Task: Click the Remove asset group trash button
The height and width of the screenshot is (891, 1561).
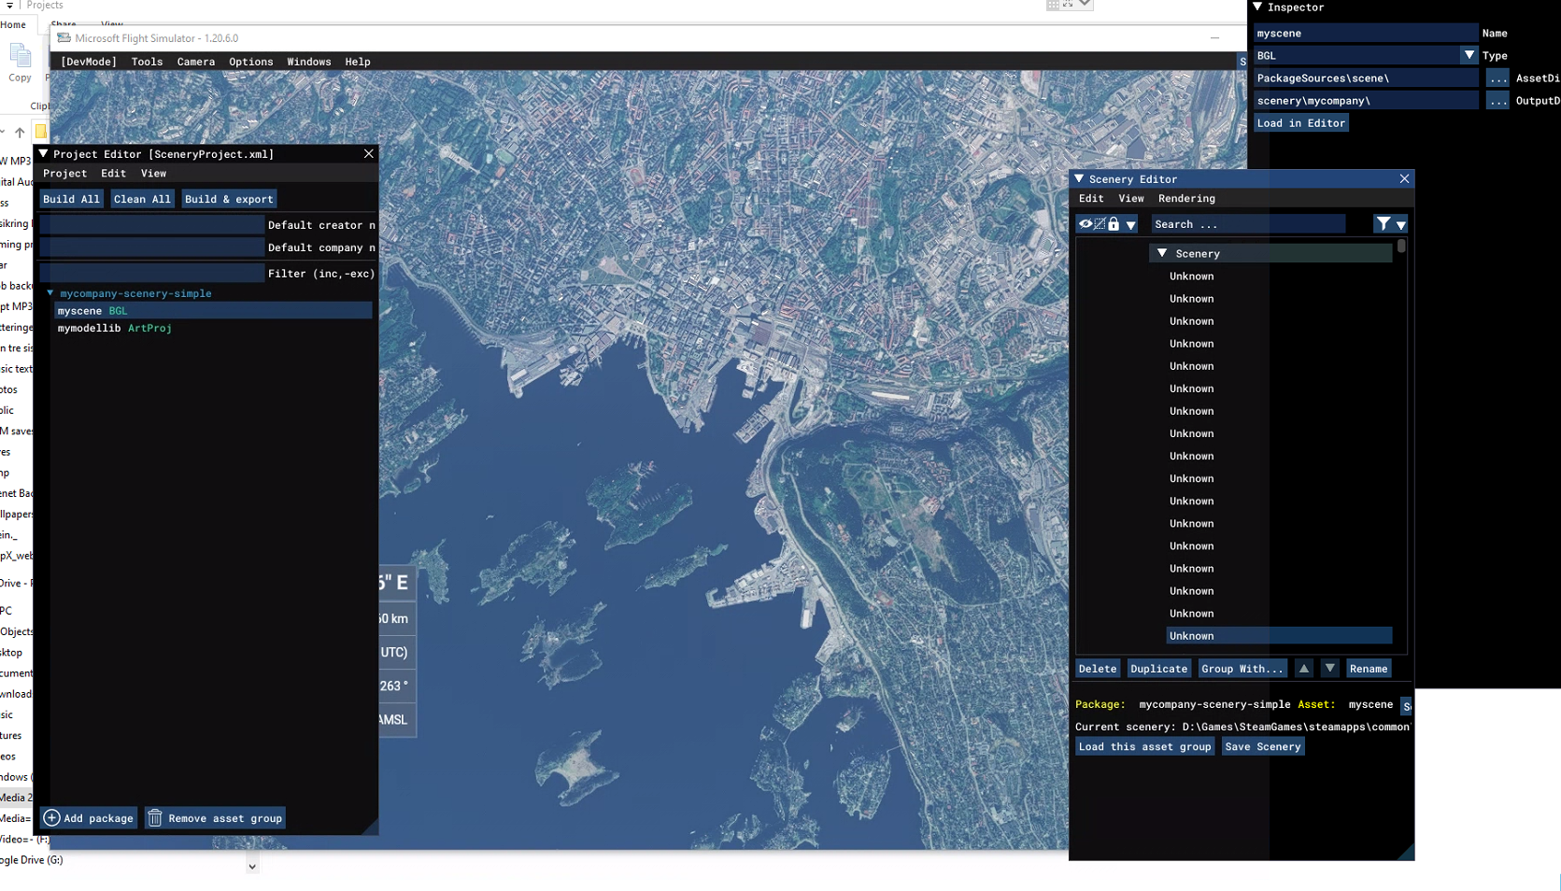Action: click(215, 818)
